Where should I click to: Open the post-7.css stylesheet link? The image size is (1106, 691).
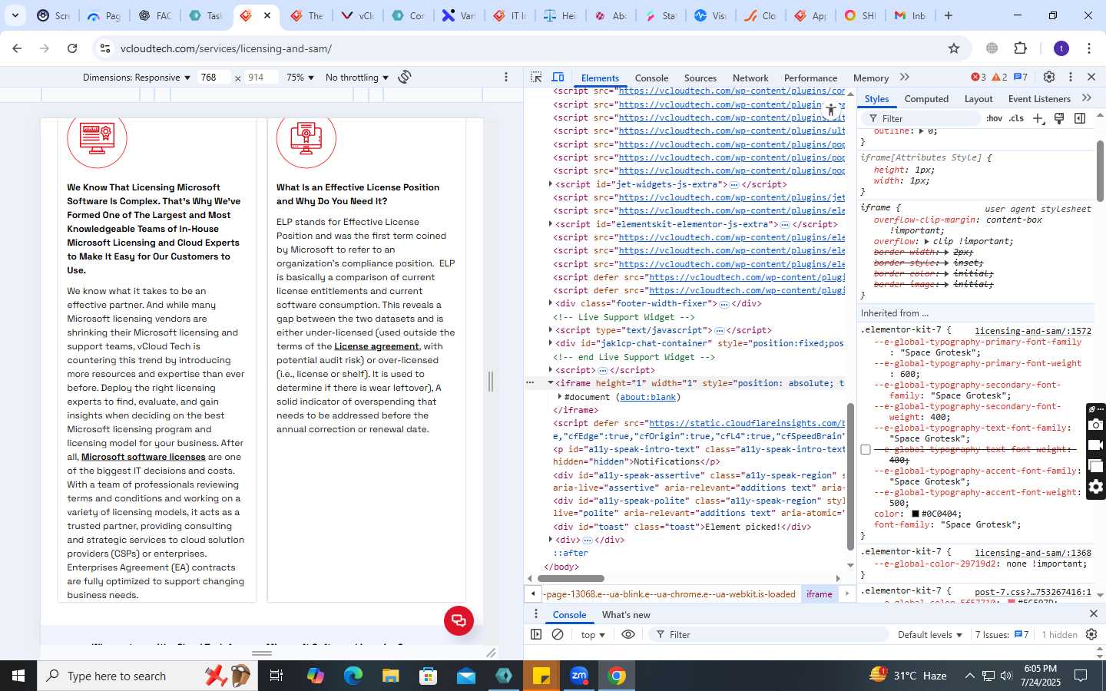(1033, 591)
